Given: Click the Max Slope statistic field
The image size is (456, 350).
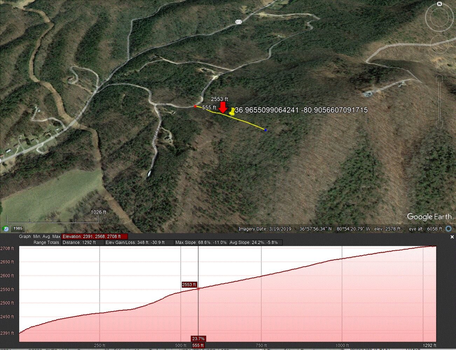Looking at the screenshot, I should (x=201, y=242).
